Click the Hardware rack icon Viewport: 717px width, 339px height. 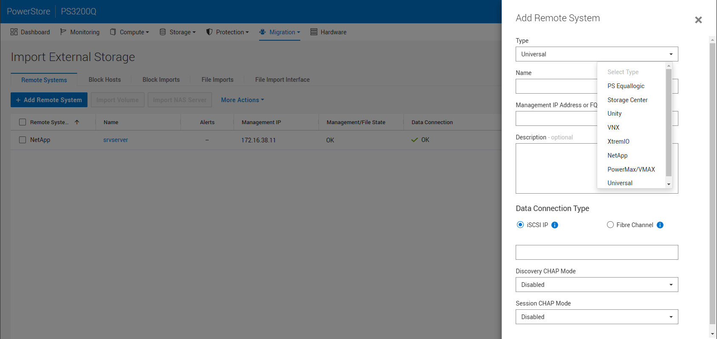tap(314, 32)
